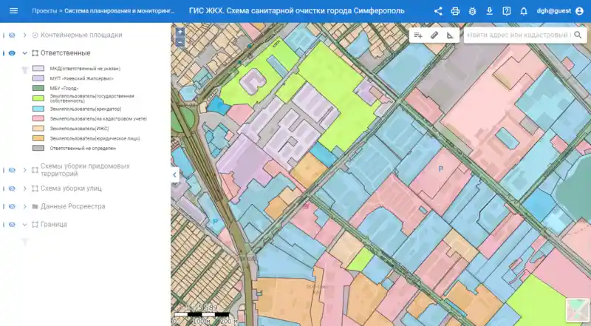Viewport: 591px width, 326px height.
Task: Click the blue P parking marker in pink block
Action: [440, 169]
